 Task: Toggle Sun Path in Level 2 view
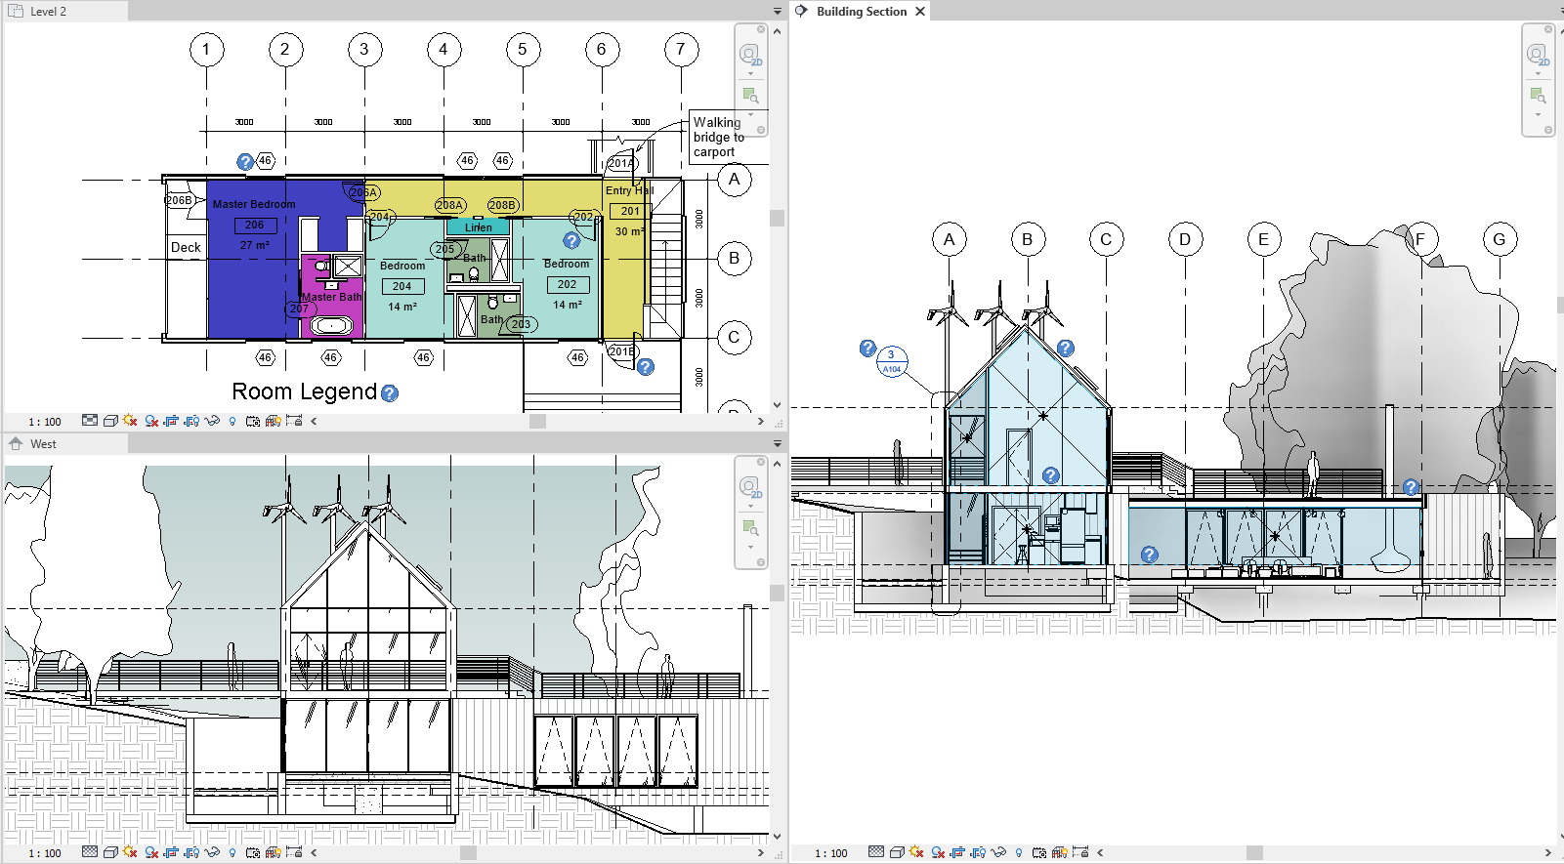[x=130, y=421]
